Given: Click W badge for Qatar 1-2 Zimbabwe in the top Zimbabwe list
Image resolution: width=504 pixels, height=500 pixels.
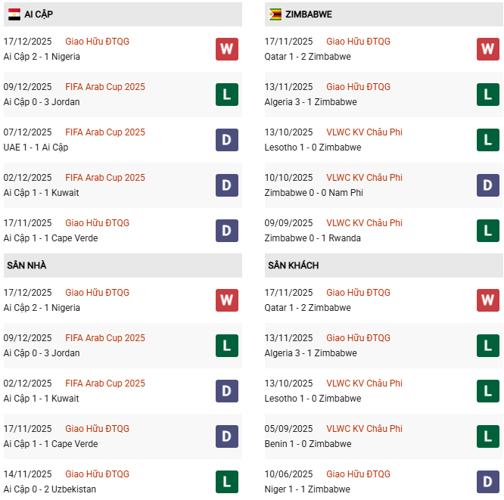Looking at the screenshot, I should coord(487,49).
